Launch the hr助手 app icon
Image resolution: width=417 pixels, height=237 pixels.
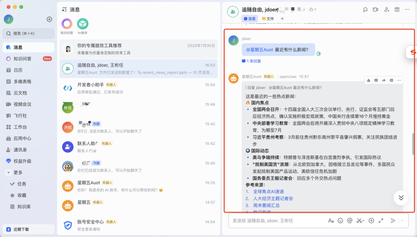pos(83,24)
